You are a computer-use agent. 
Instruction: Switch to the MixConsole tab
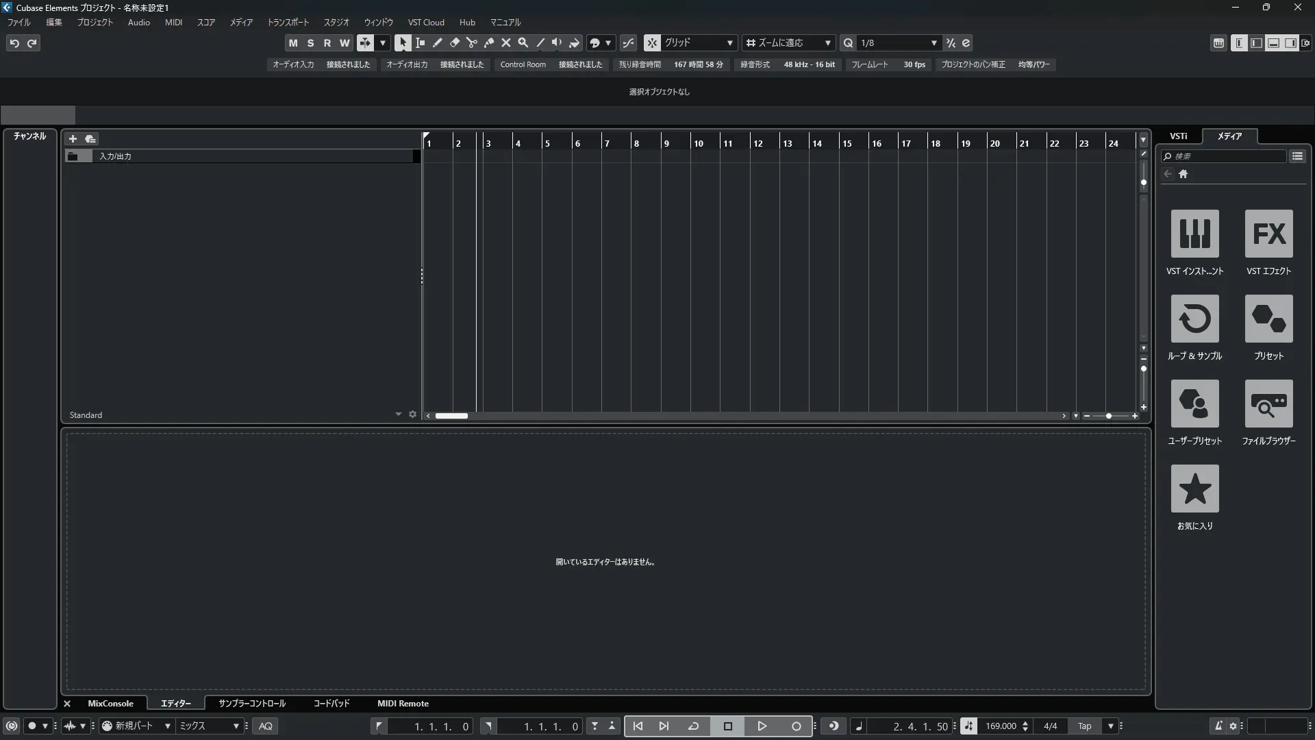click(x=110, y=704)
